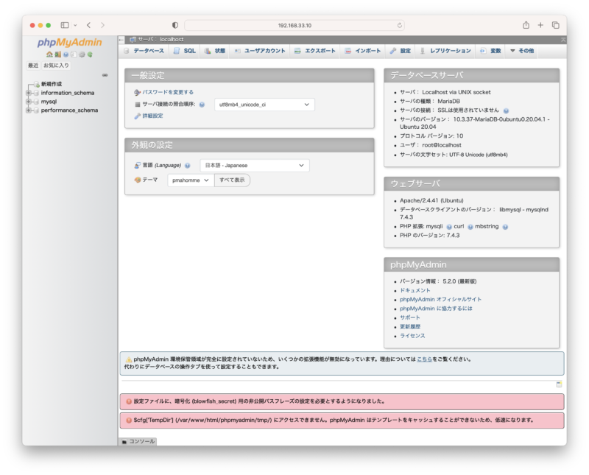Open help icon after SSLは使用されていません

[506, 110]
